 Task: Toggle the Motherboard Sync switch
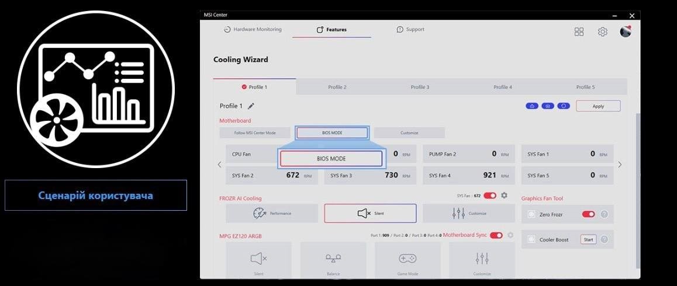(x=496, y=235)
